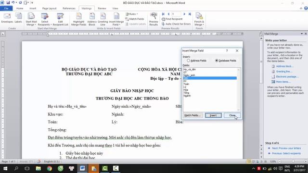The height and width of the screenshot is (173, 308).
Task: Click Find Recipient in ribbon
Action: 172,19
